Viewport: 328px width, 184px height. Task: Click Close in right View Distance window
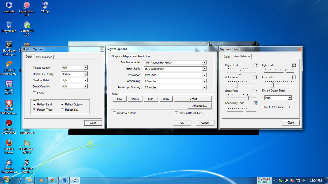(291, 123)
